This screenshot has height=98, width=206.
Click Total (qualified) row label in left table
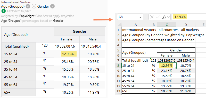point(19,46)
